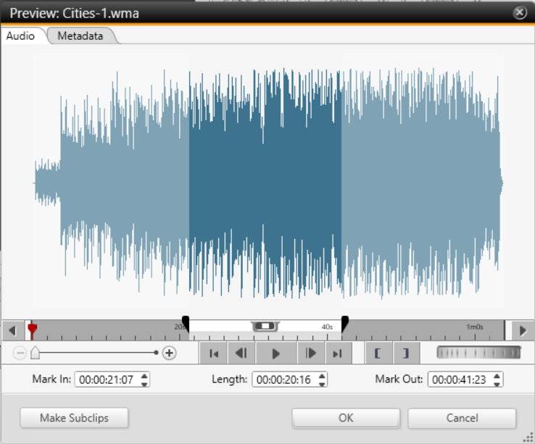Click the Mark Out timecode field
Viewport: 535px width, 444px height.
pyautogui.click(x=460, y=380)
